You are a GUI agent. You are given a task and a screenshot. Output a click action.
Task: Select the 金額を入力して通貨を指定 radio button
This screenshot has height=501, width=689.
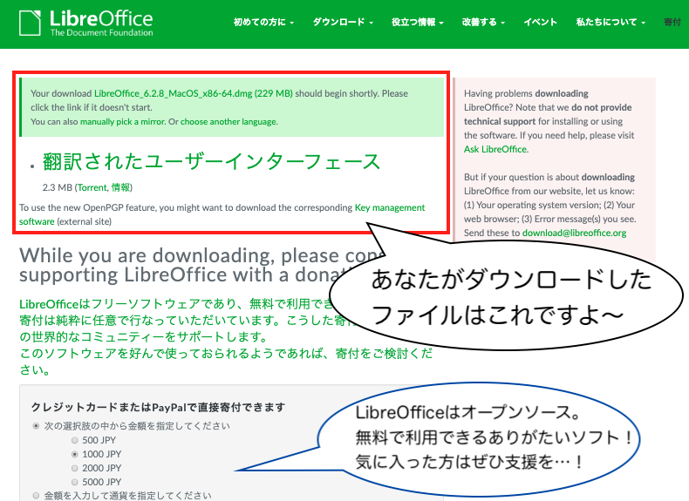(x=36, y=496)
